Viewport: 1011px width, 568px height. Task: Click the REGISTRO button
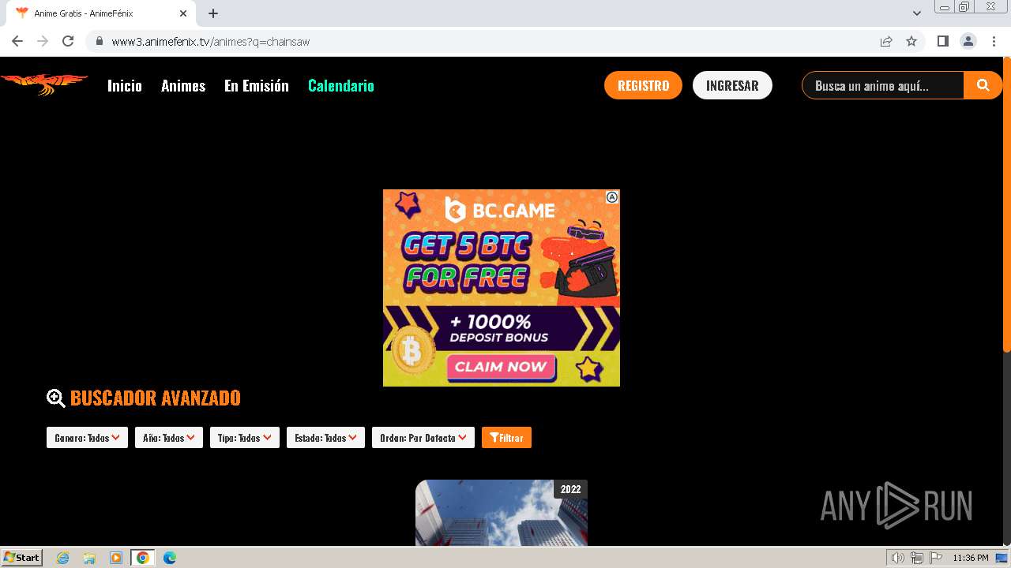point(643,85)
